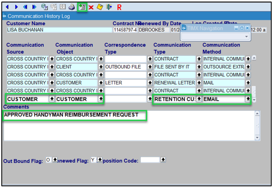Jump to first record double arrow
Screen dimensions: 273x187
tap(25, 7)
